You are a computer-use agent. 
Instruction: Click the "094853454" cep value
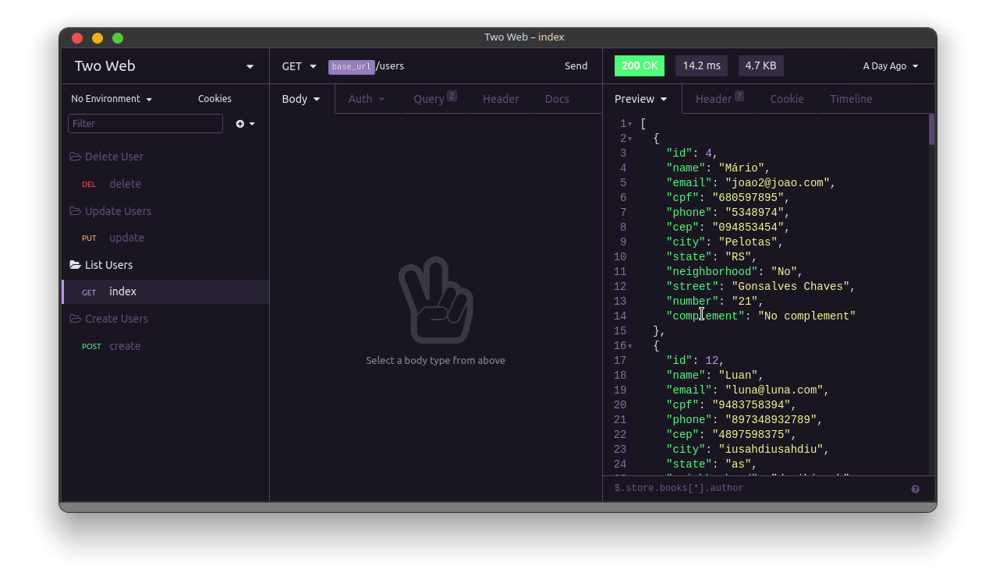(748, 228)
